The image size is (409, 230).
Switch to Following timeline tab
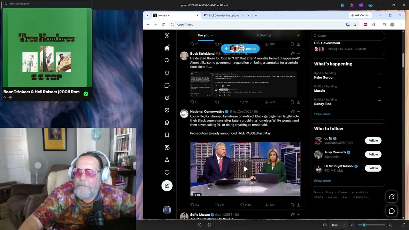click(x=264, y=35)
